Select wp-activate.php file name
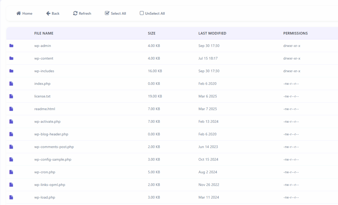 (47, 121)
